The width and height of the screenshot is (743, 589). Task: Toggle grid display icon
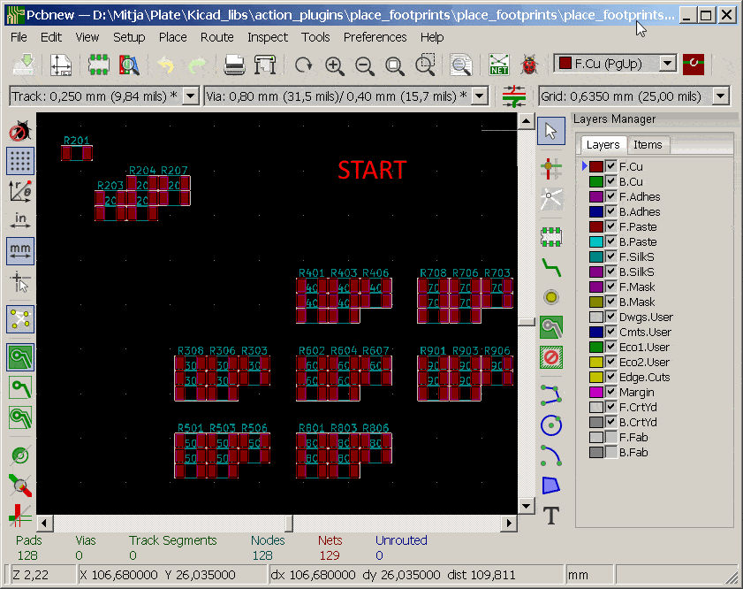click(20, 160)
